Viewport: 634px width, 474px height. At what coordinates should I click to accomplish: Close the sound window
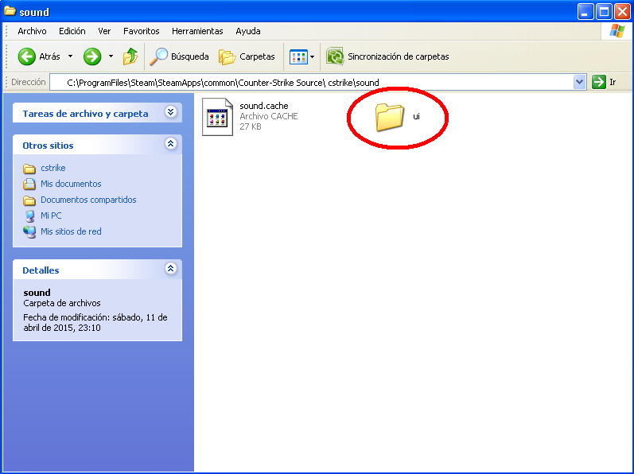(622, 12)
